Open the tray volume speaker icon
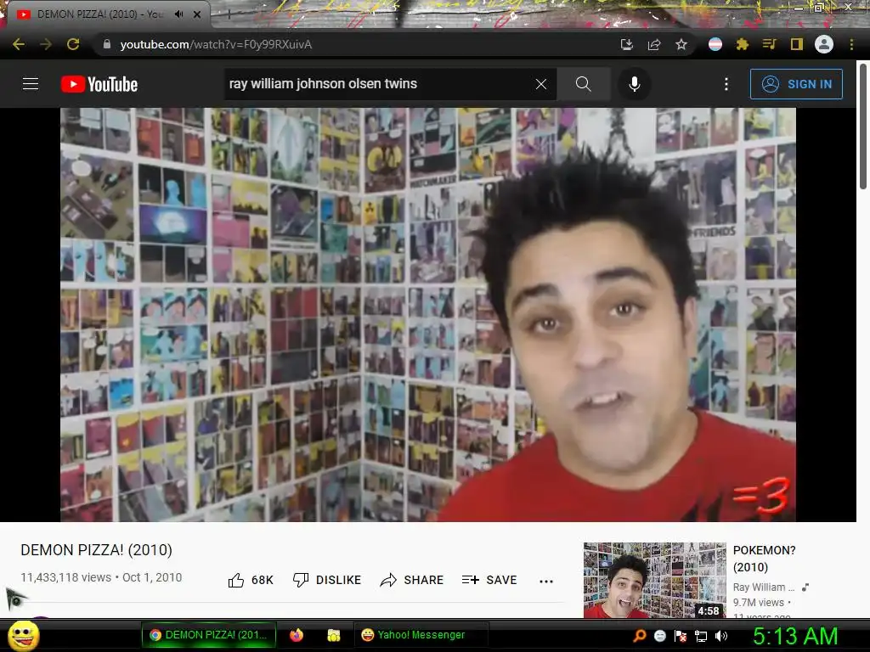 pos(721,636)
